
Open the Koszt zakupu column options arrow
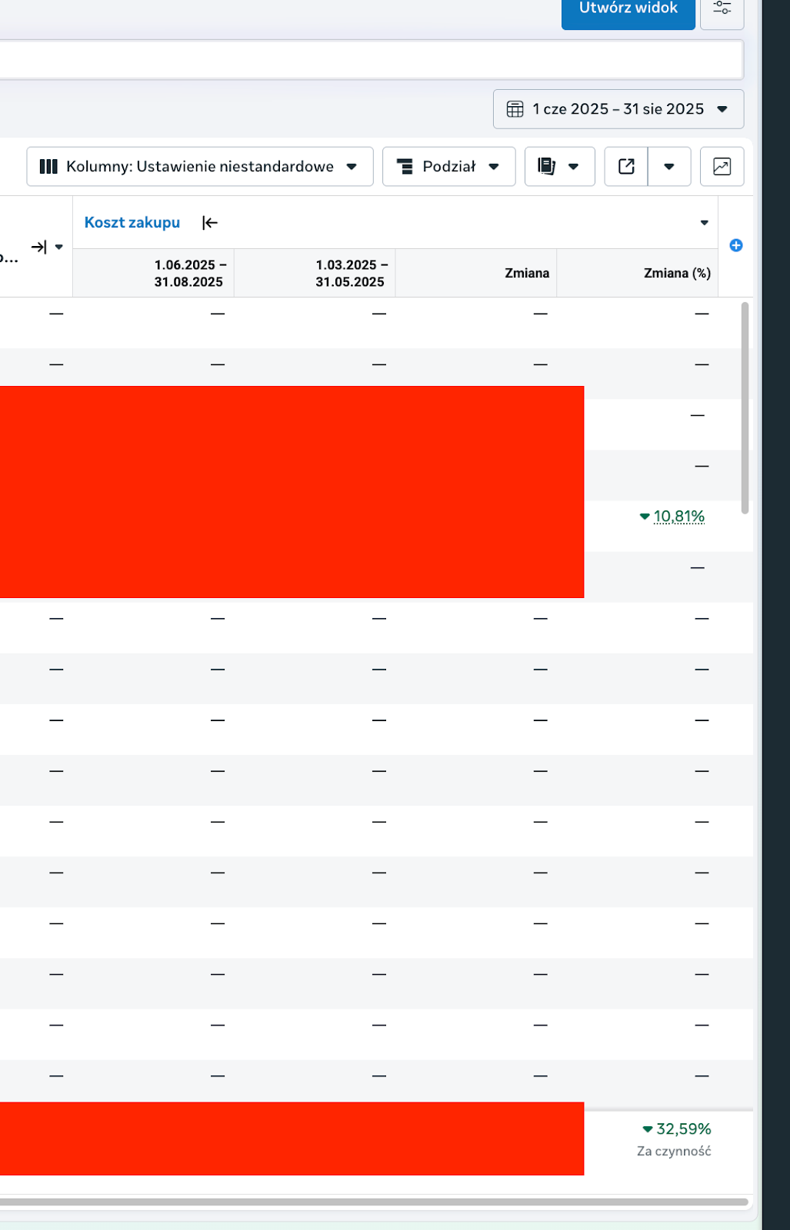(x=704, y=223)
